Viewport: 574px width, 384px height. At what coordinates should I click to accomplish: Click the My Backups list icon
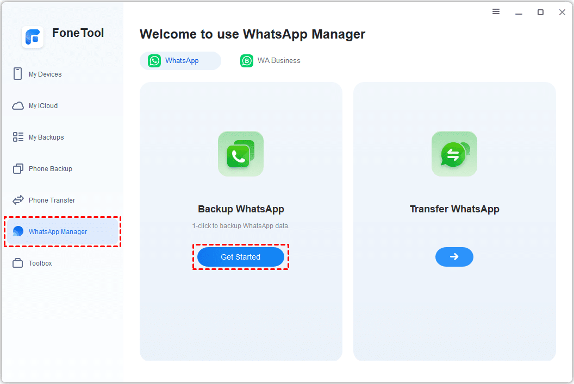[18, 137]
